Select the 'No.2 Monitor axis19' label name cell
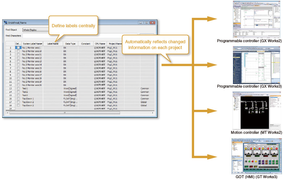Screen dimensions: 283x180 [32, 81]
